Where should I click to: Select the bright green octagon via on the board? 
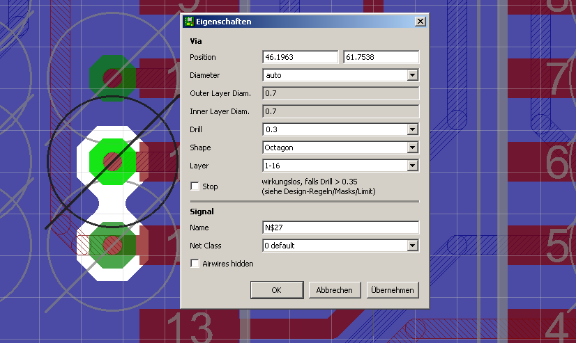tap(112, 161)
